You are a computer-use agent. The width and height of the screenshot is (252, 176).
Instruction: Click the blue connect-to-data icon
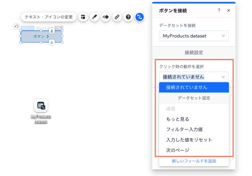(139, 17)
